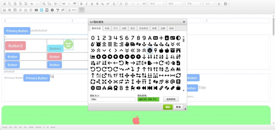The width and height of the screenshot is (275, 130).
Task: Open the 格式 format dropdown
Action: pyautogui.click(x=175, y=4)
